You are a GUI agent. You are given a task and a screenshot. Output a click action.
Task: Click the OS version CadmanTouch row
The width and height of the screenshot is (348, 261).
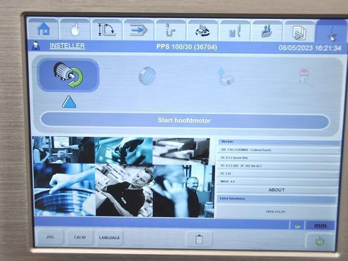(279, 150)
